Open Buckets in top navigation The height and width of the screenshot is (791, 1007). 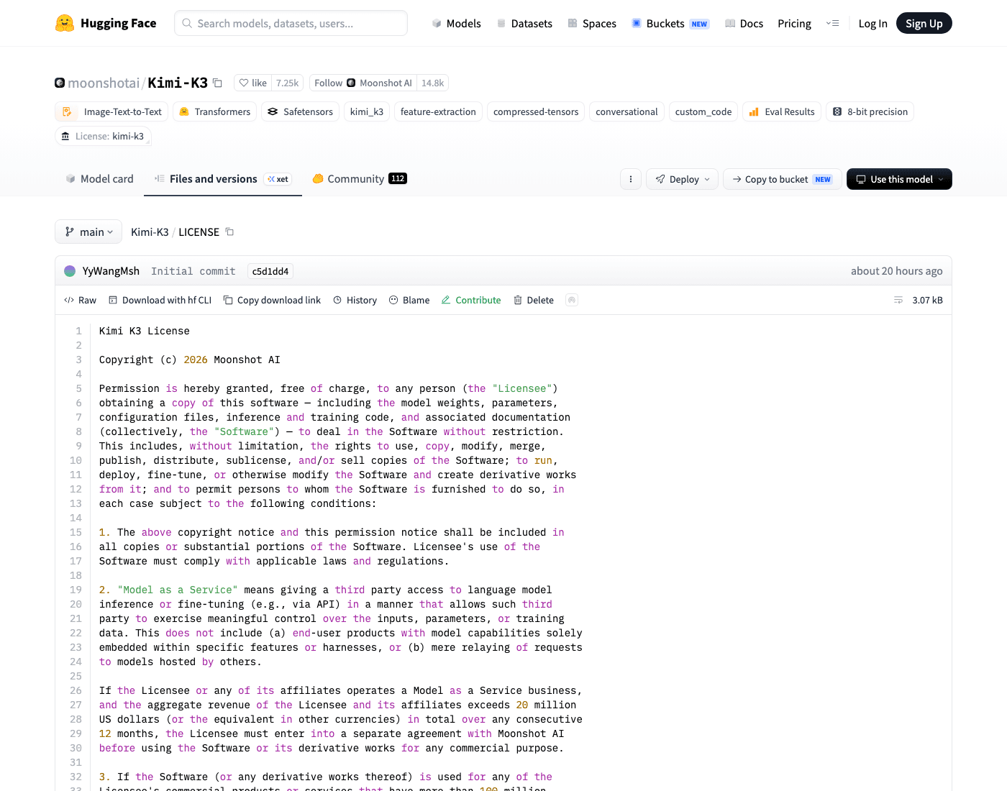point(670,23)
